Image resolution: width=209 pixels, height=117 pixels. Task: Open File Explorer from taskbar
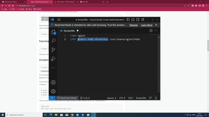56,115
